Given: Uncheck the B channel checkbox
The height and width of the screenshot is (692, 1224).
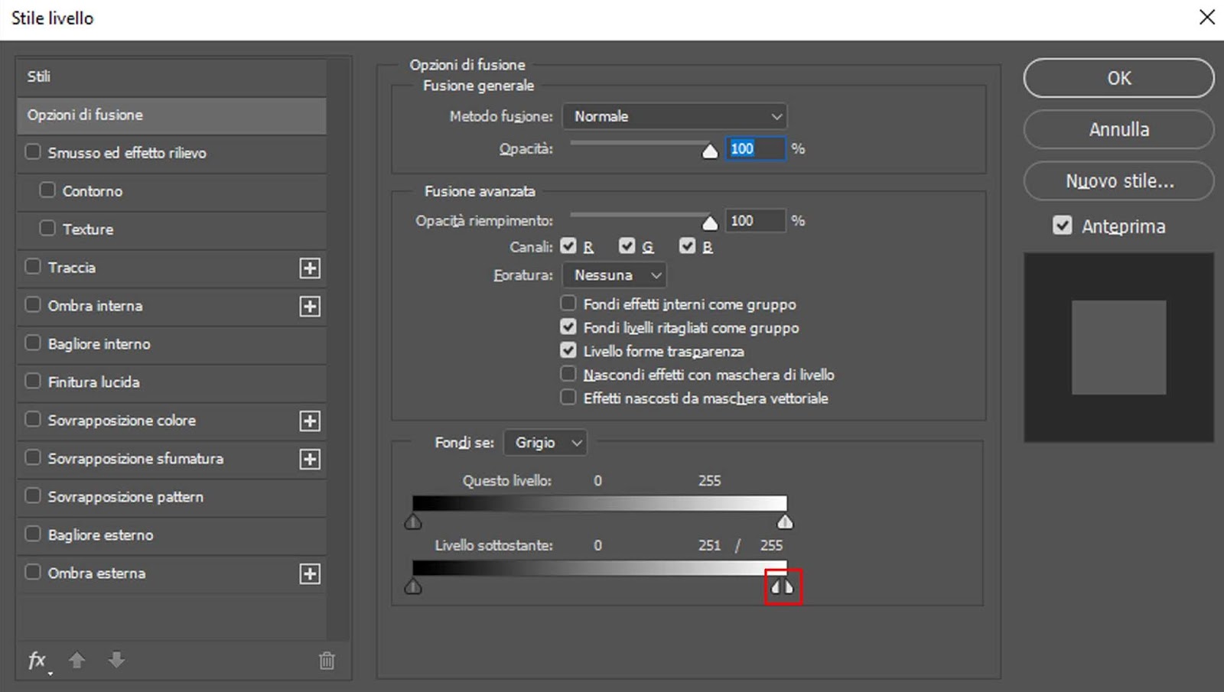Looking at the screenshot, I should tap(687, 245).
